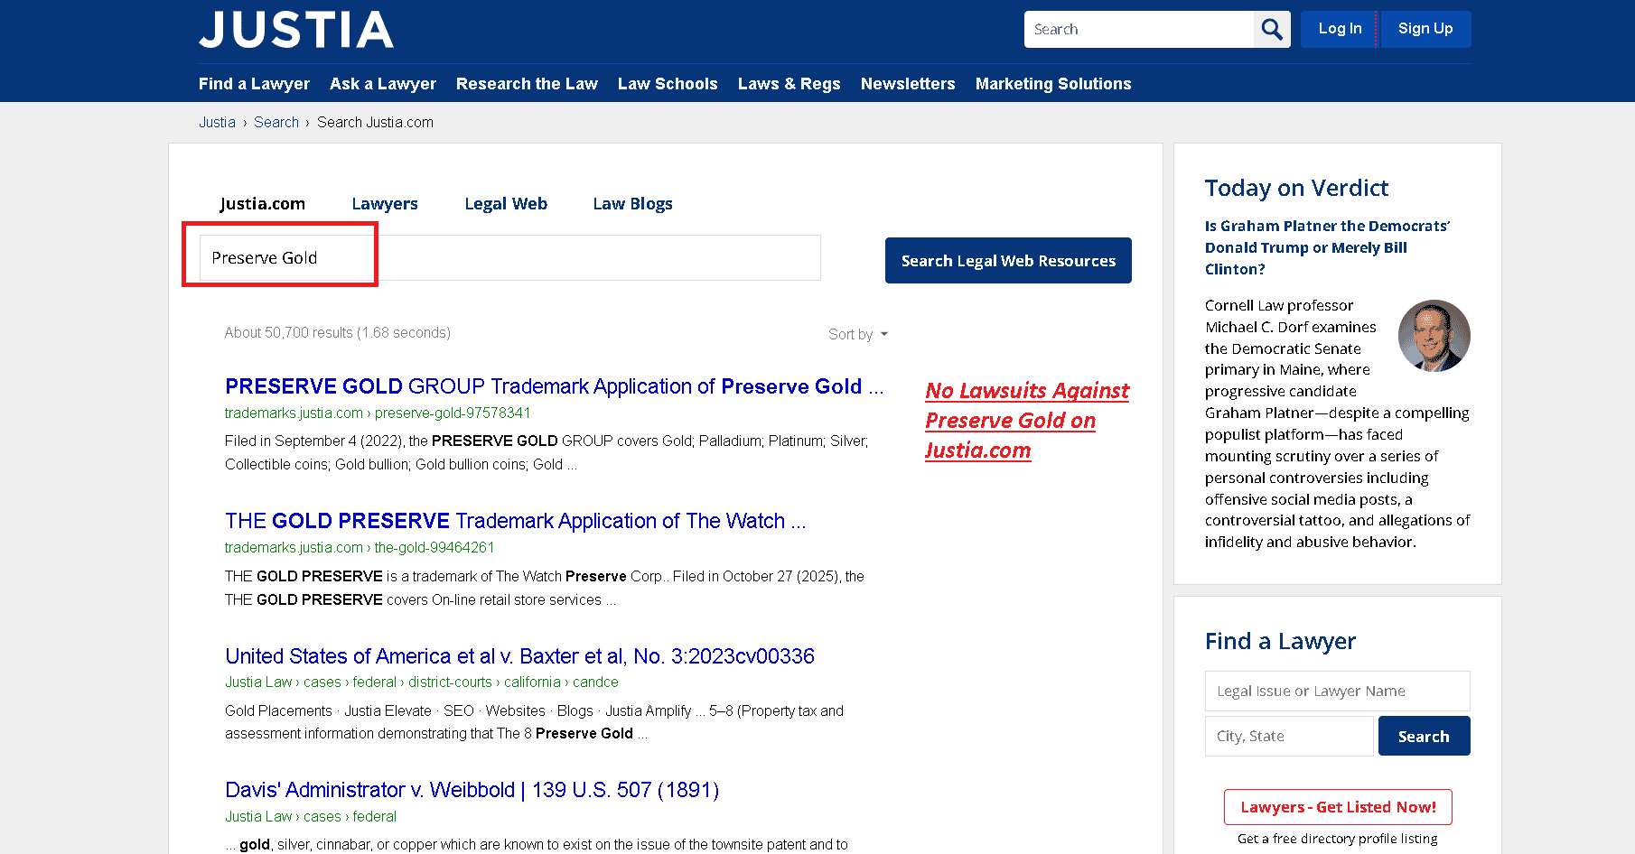
Task: Focus the Preserve Gold query field
Action: [x=510, y=258]
